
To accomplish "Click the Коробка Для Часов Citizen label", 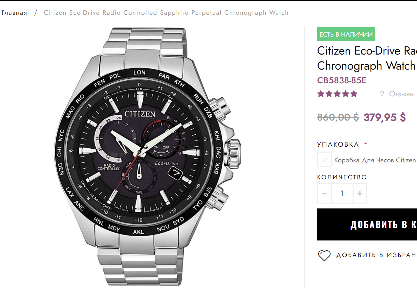I will (x=375, y=160).
